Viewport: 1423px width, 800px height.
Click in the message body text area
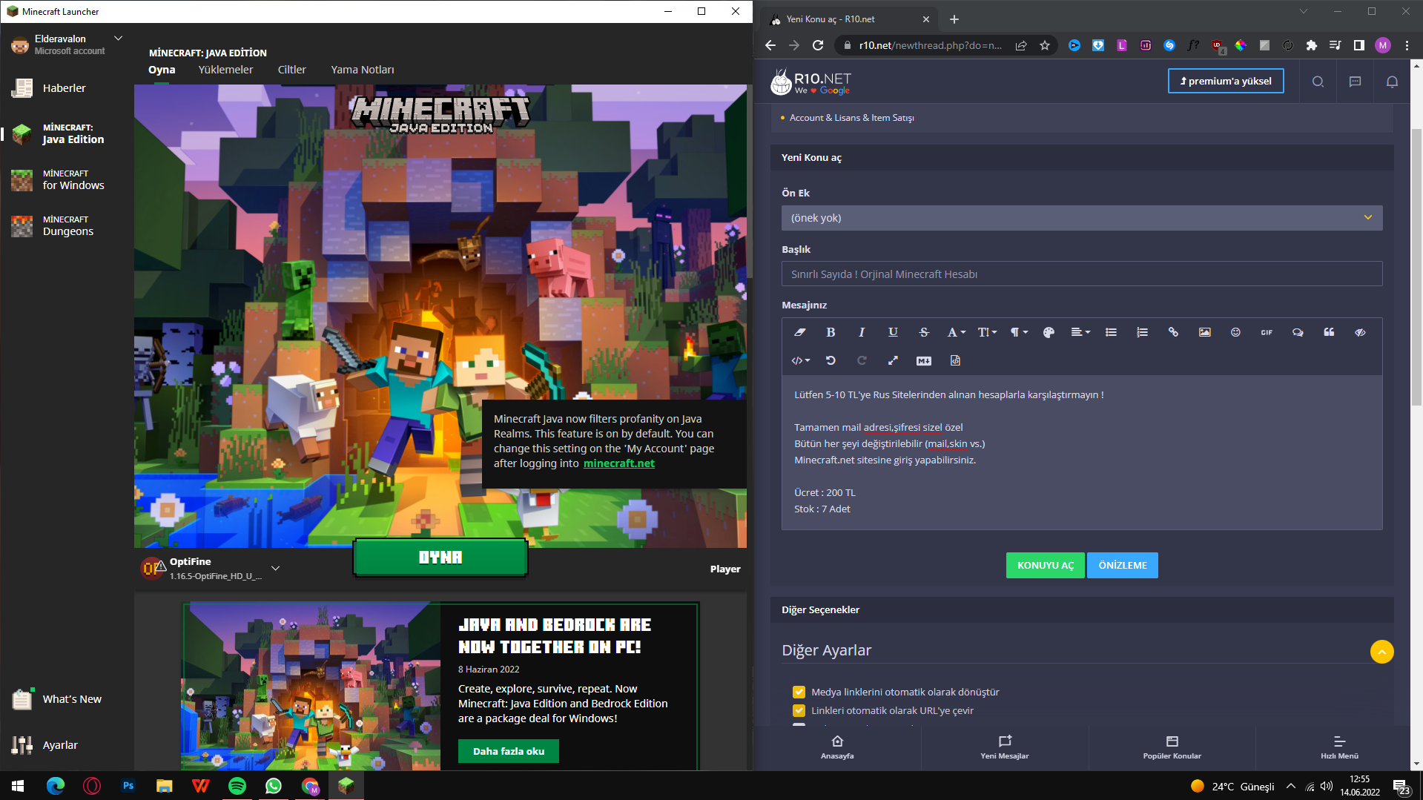tap(1082, 452)
